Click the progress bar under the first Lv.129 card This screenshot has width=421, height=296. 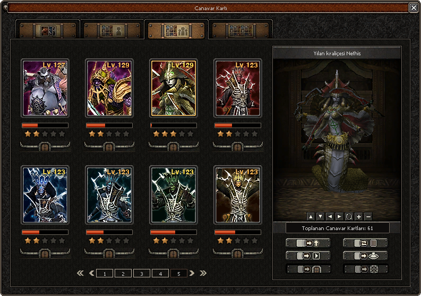pos(109,125)
